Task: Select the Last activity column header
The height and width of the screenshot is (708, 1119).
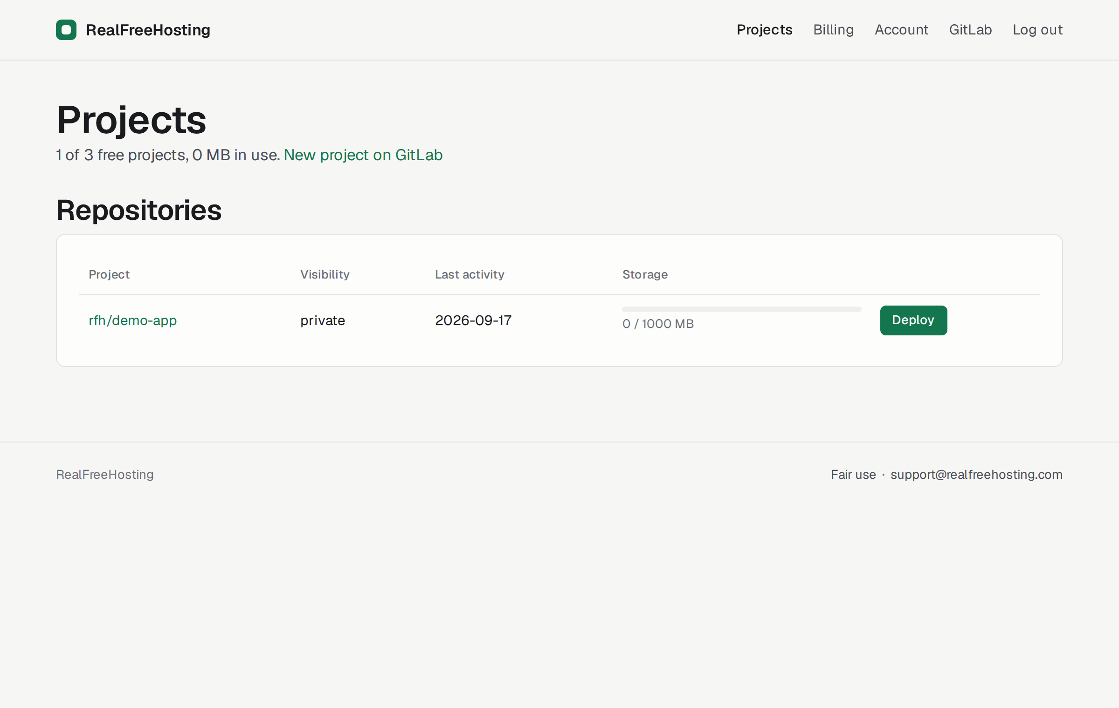Action: (x=470, y=274)
